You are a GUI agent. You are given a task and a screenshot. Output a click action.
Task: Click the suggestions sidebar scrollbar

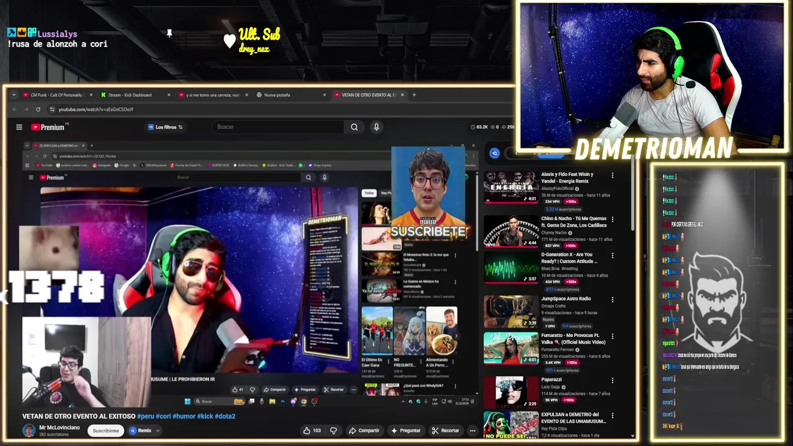tap(633, 192)
